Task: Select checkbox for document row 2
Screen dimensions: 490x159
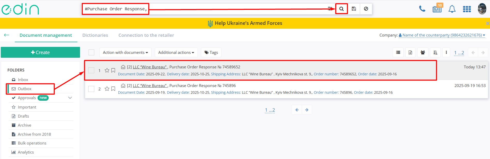Action: point(91,89)
